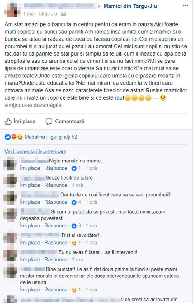Click sad reaction icon on 'Trist și revoltător' comment

[74, 243]
